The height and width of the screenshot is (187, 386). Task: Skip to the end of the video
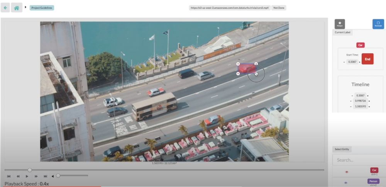[45, 176]
